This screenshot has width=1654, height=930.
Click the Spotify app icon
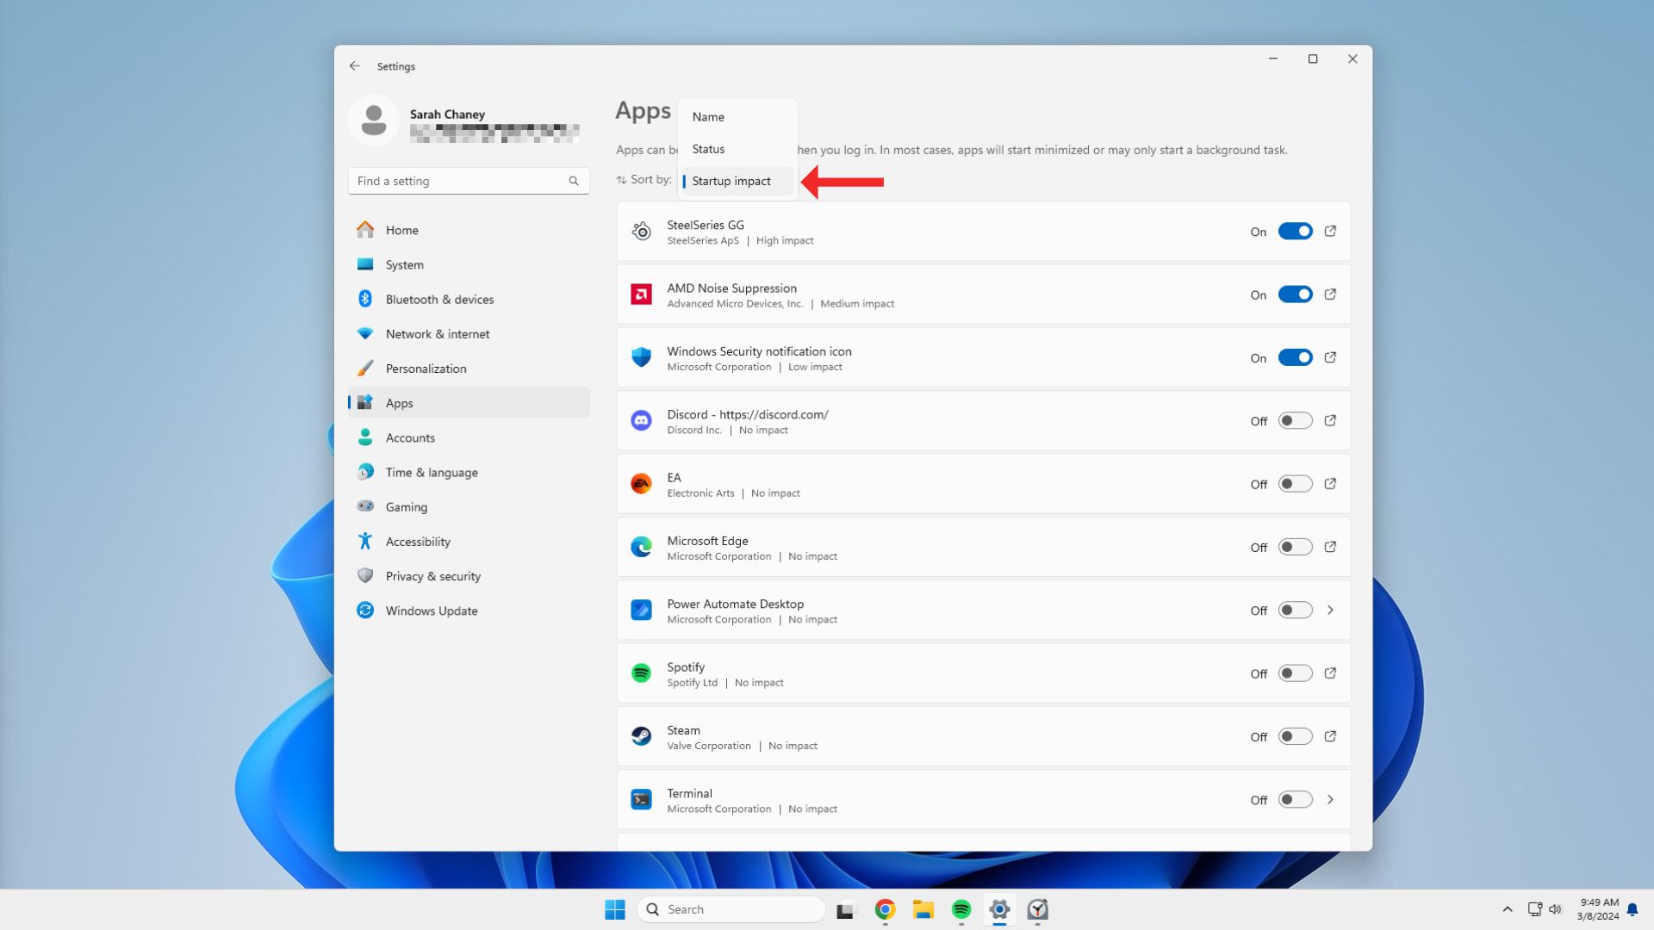(x=642, y=673)
